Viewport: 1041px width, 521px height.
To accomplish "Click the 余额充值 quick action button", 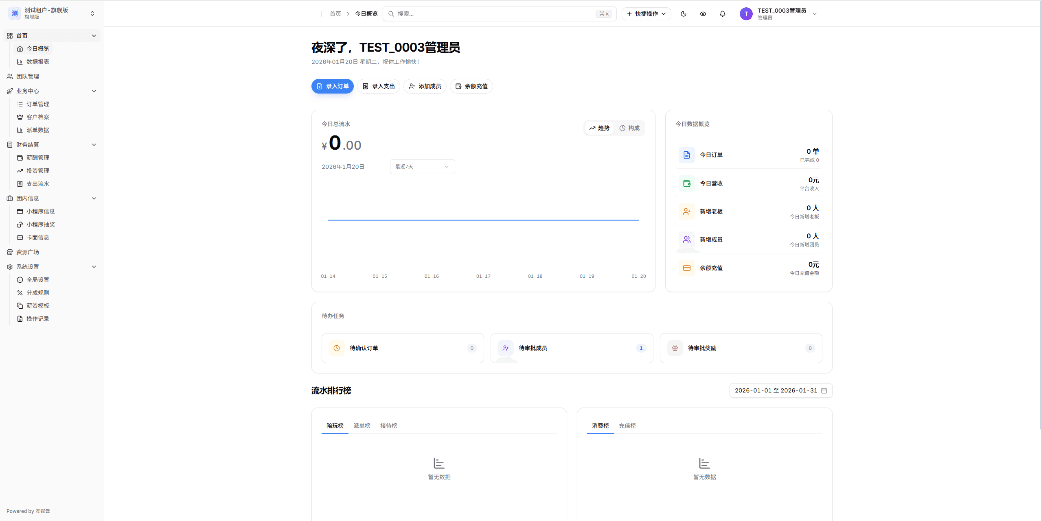I will [471, 86].
